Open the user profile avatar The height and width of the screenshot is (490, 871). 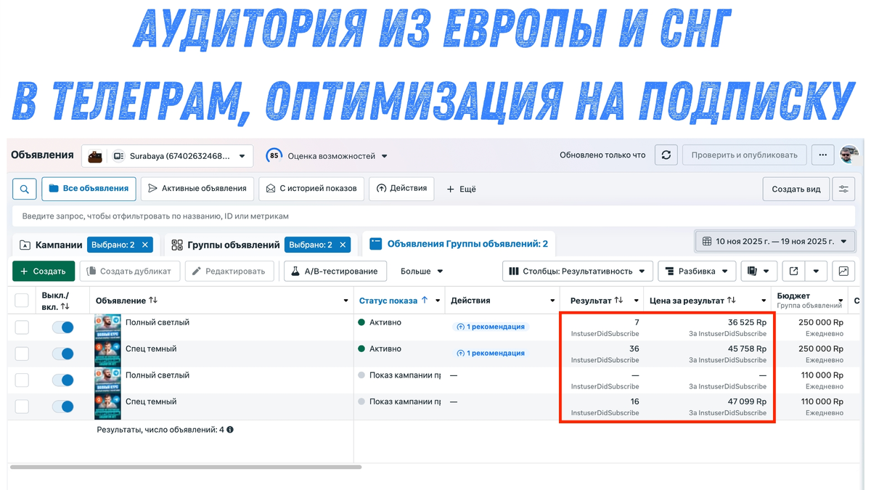(x=849, y=155)
